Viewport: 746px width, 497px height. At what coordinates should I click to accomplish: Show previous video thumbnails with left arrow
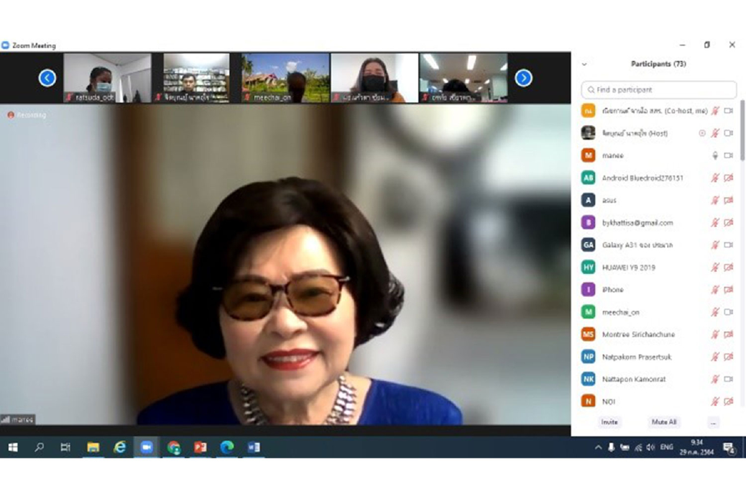[x=47, y=78]
